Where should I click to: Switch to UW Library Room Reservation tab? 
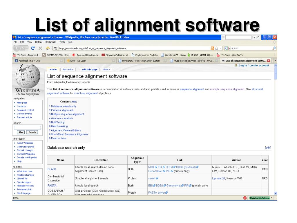[x=142, y=61]
